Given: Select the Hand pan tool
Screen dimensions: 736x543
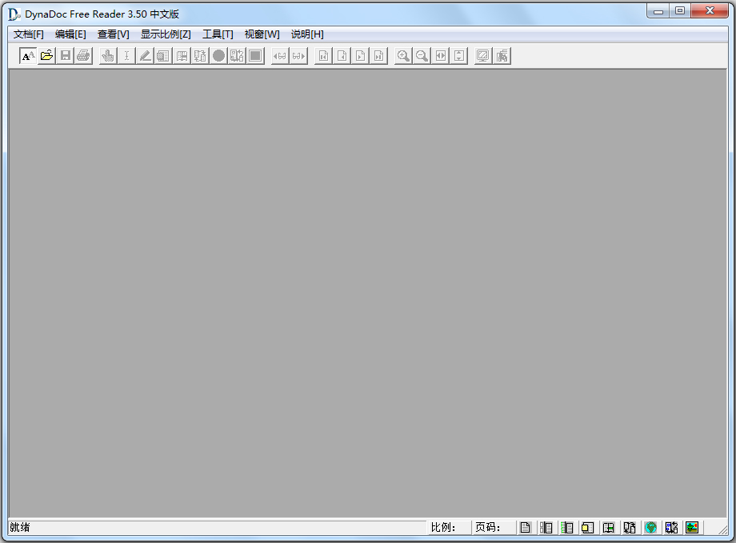Looking at the screenshot, I should coord(108,55).
